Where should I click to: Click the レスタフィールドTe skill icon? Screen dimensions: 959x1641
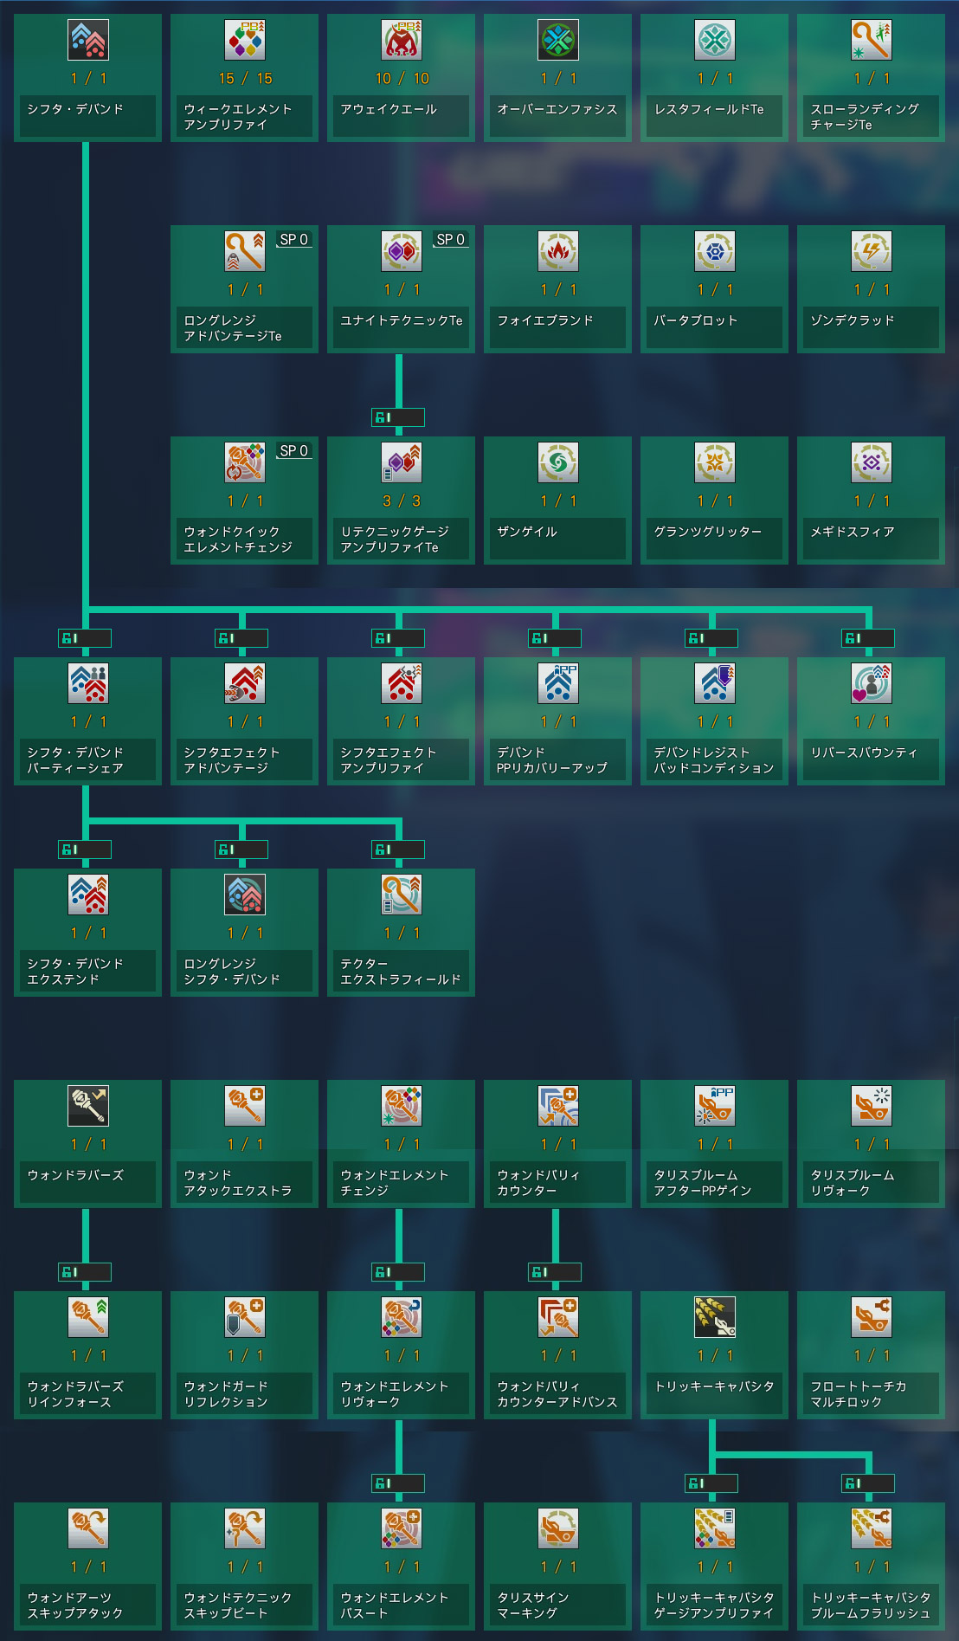pos(715,40)
